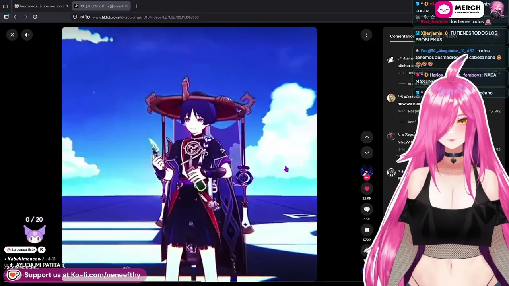
Task: Close the TikTok video viewer
Action: pyautogui.click(x=12, y=35)
